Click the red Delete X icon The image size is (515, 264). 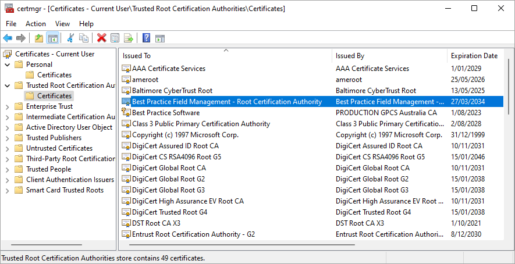click(x=102, y=38)
